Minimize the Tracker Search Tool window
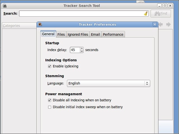The width and height of the screenshot is (179, 134). [x=159, y=6]
